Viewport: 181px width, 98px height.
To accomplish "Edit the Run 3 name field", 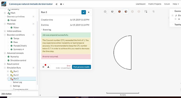I will coord(61,12).
